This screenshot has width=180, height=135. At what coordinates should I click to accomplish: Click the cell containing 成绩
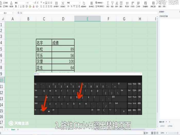tap(63, 42)
